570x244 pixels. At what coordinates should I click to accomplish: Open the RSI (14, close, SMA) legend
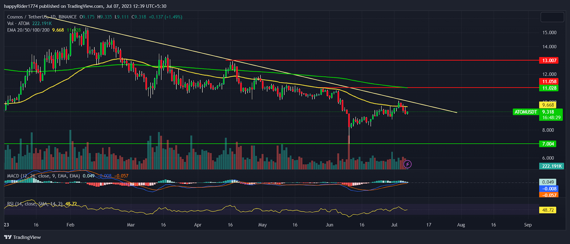[x=35, y=204]
